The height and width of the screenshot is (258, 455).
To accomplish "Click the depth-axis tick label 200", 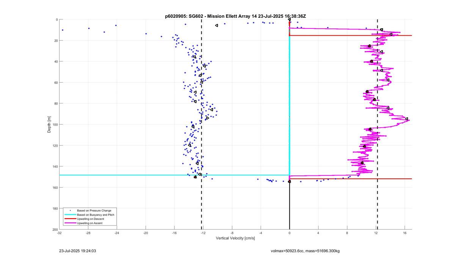I will 55,230.
